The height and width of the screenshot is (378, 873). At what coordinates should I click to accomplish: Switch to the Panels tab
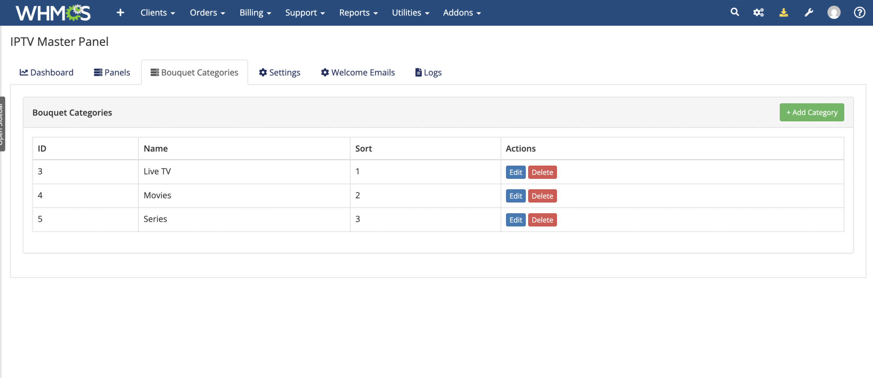tap(112, 72)
